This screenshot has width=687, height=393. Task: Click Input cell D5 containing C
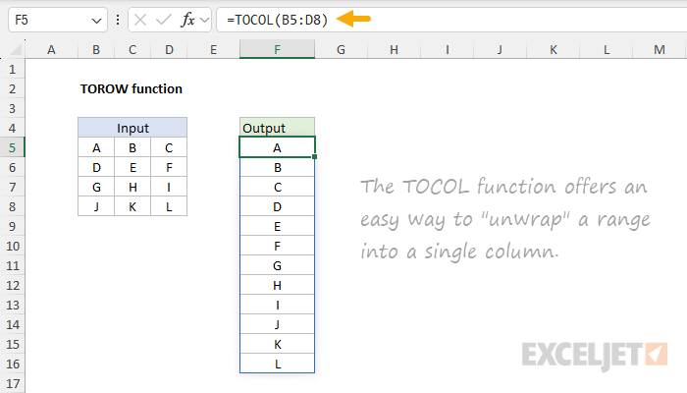[169, 147]
